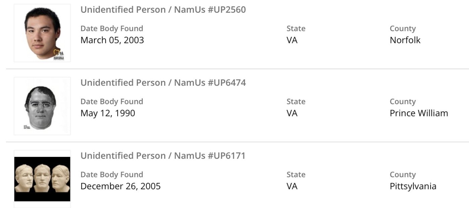Open the sketch thumbnail for case UP6474
469x208 pixels.
pyautogui.click(x=42, y=106)
